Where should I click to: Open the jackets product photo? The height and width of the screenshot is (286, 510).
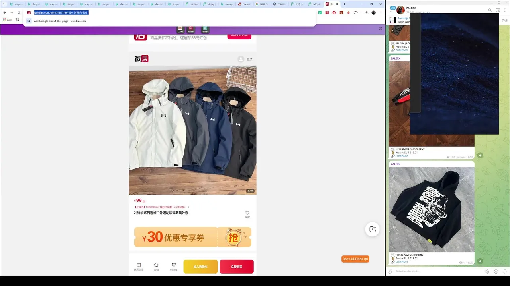pos(192,130)
